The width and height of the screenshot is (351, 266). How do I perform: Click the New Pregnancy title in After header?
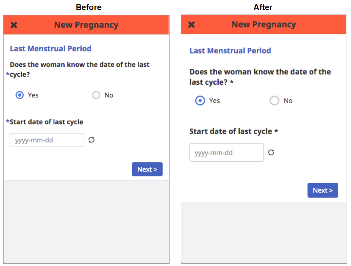click(264, 24)
